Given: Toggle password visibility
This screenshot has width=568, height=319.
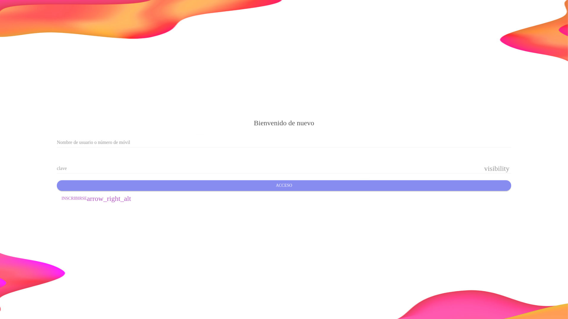Looking at the screenshot, I should coord(497,169).
